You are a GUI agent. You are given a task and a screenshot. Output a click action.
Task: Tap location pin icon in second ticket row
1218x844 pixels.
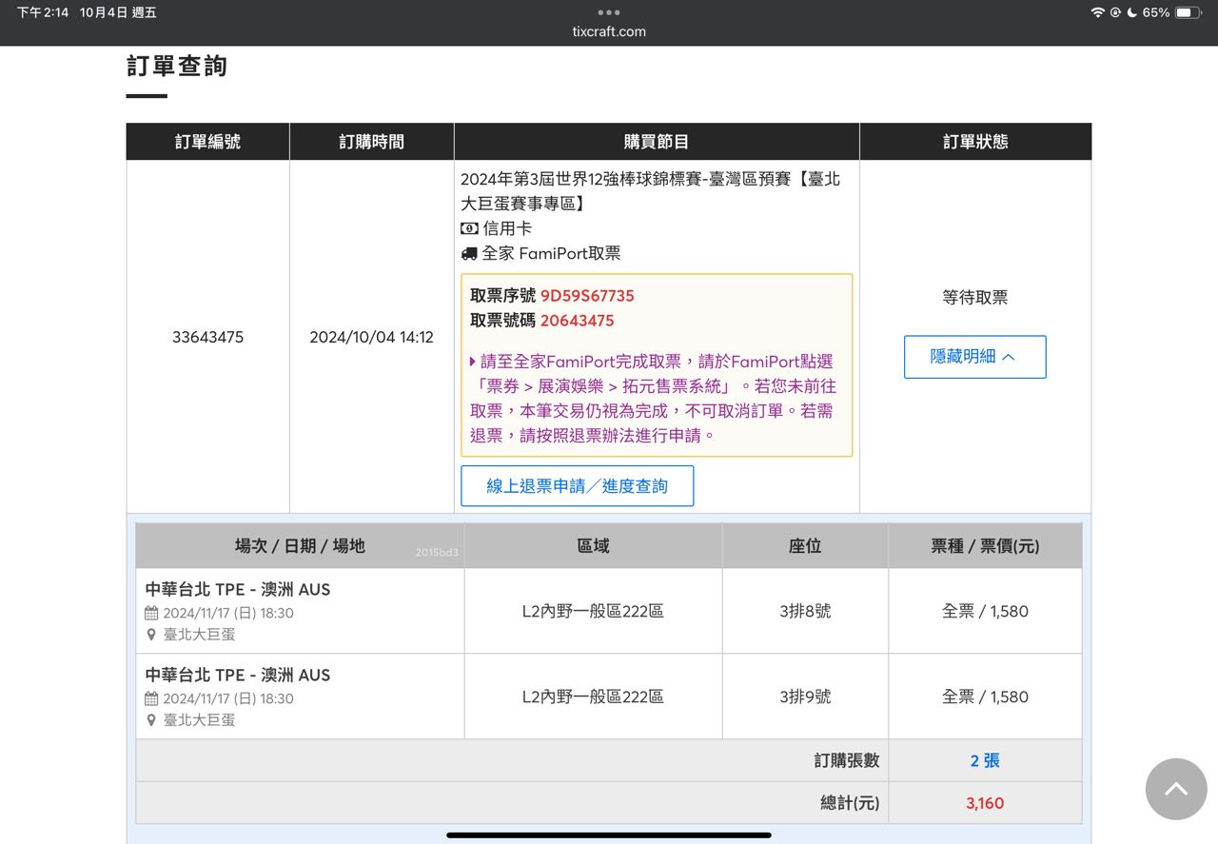151,720
